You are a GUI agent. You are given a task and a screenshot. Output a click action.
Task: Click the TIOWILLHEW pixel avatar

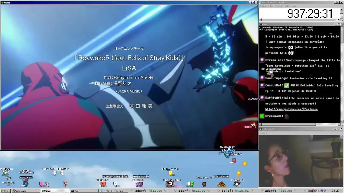click(x=204, y=184)
